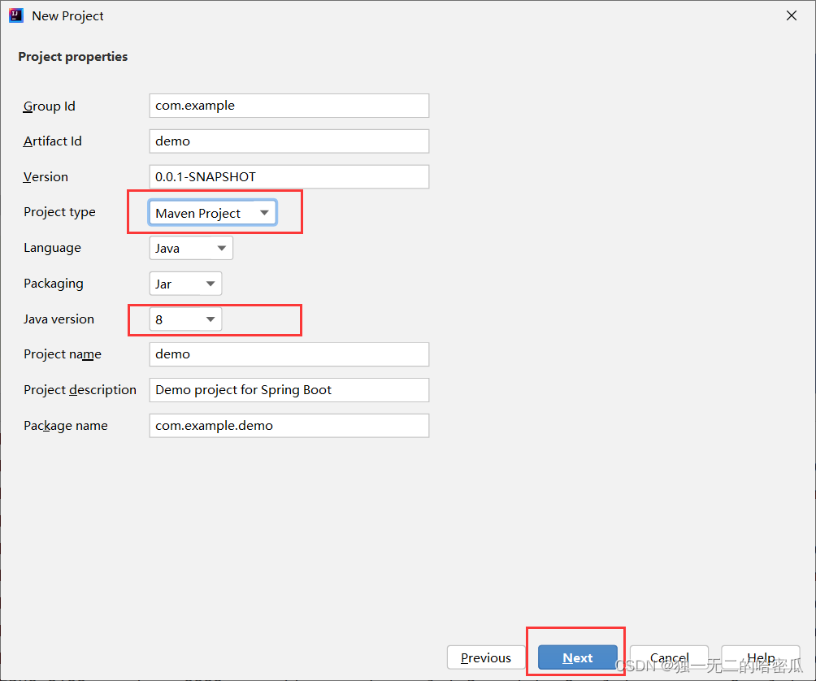Open the Project type dropdown

[x=212, y=213]
